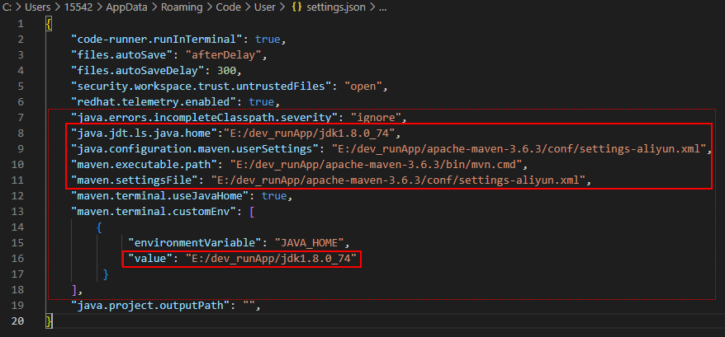Screen dimensions: 725x337
Task: Click the settings-aliyun.xml path on line 11
Action: tap(399, 180)
